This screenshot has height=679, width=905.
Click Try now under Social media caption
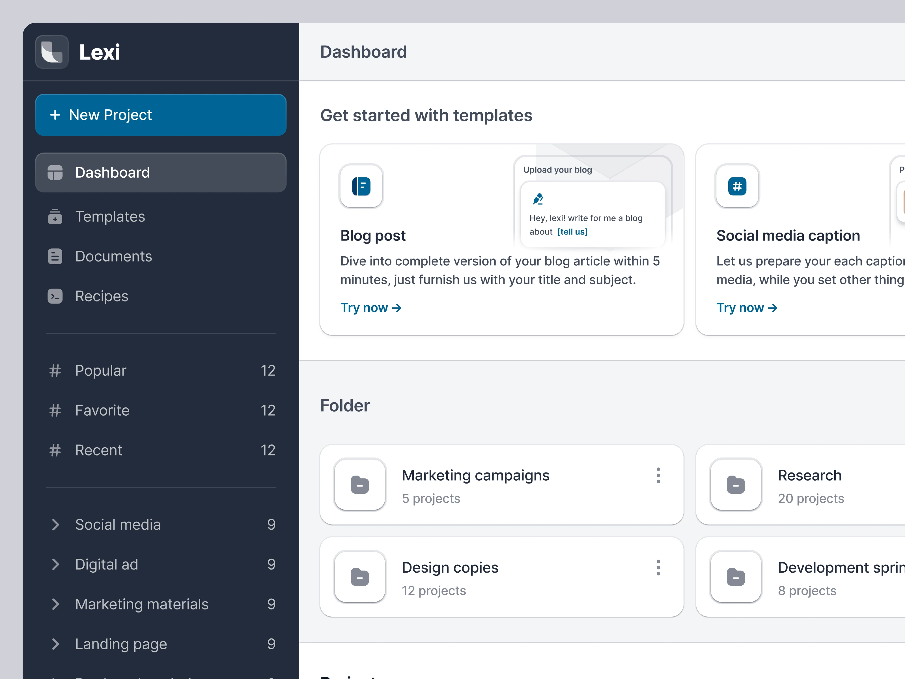(747, 308)
